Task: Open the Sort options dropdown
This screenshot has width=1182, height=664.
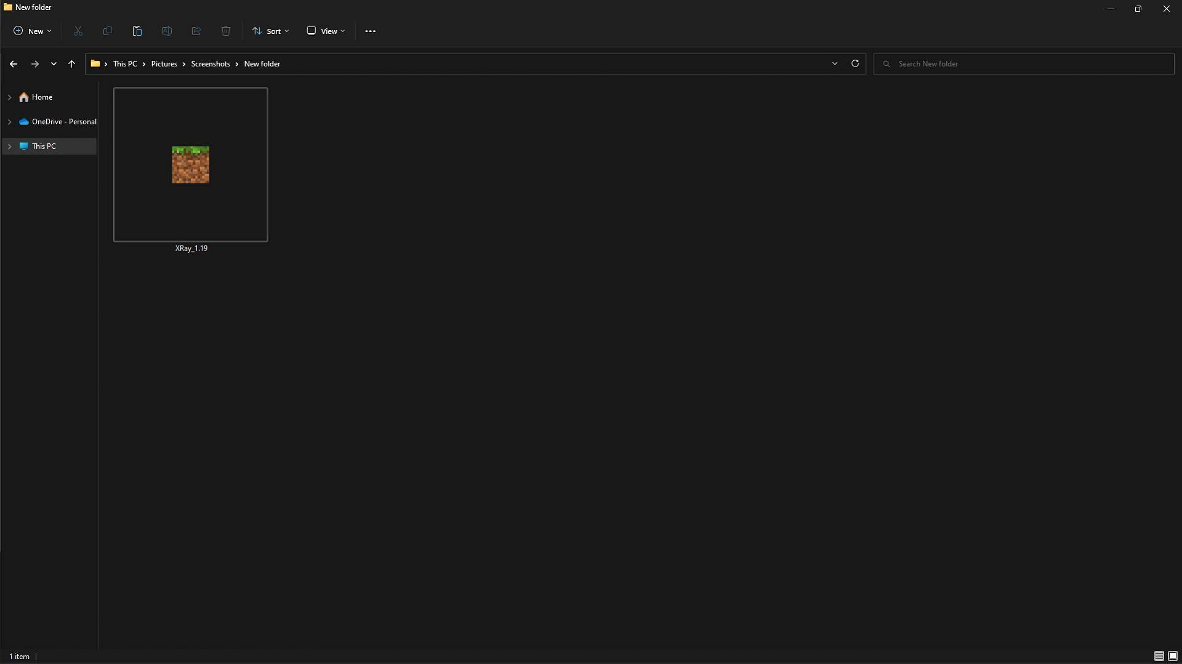Action: tap(270, 31)
